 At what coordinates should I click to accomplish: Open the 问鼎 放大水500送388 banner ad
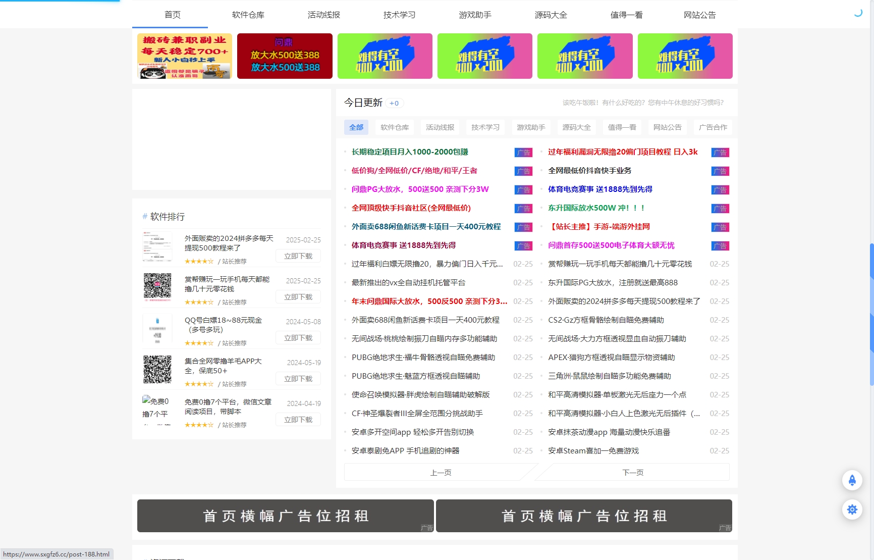(285, 56)
